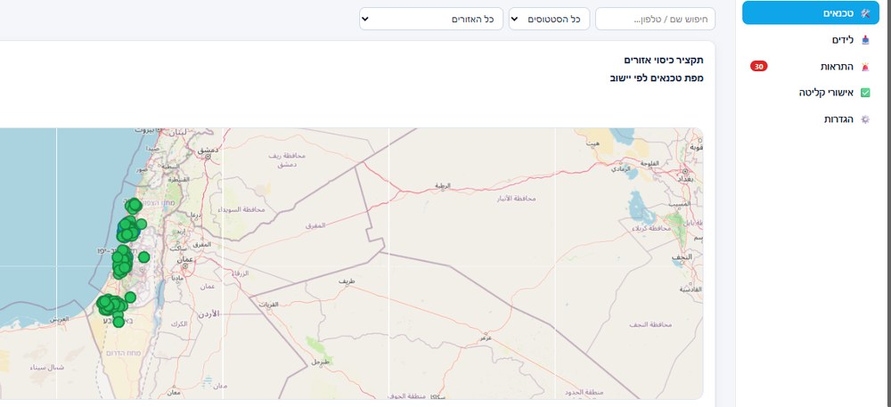The width and height of the screenshot is (891, 407).
Task: Click the الأردن country label on map
Action: tap(208, 313)
